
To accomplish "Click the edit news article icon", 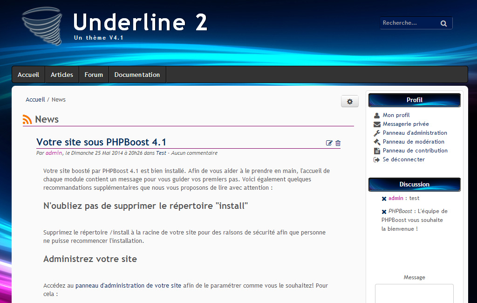I will (329, 143).
